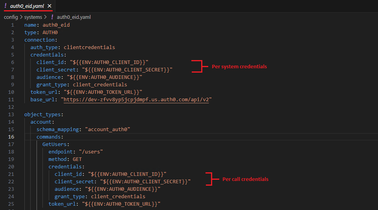Click 'credentials' key on line 20
Screen dimensions: 378x210
(x=65, y=167)
